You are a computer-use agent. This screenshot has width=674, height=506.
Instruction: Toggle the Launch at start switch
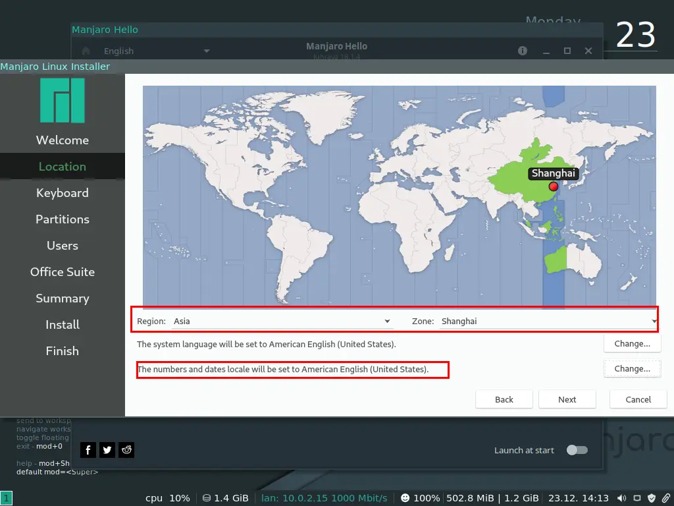coord(577,450)
